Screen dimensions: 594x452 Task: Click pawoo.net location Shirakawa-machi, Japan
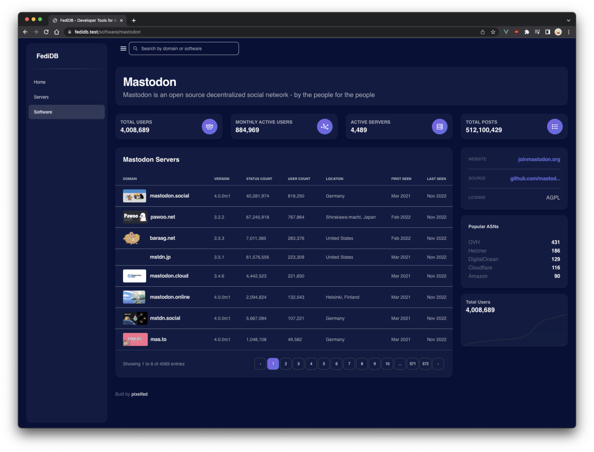(x=351, y=217)
